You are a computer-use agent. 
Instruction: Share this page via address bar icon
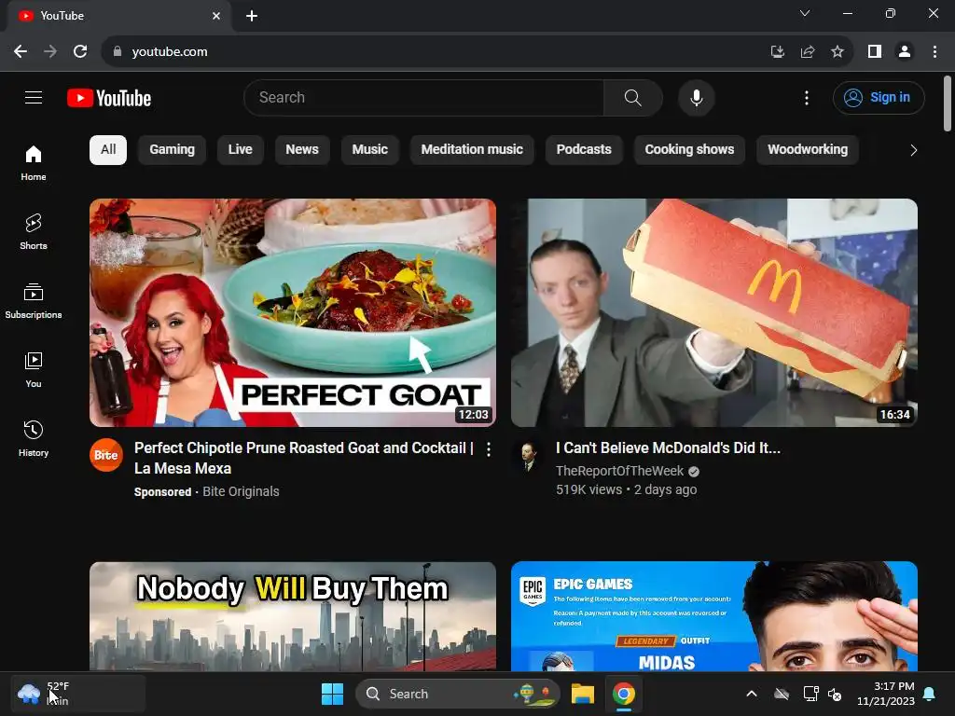coord(808,52)
